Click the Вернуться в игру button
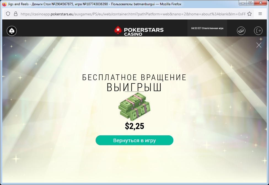Viewport: 269px width, 185px height. pos(134,140)
